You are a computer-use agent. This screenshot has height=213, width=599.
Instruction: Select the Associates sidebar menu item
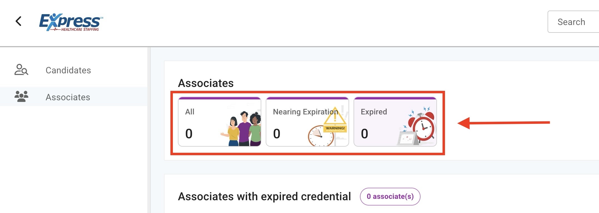pos(68,97)
